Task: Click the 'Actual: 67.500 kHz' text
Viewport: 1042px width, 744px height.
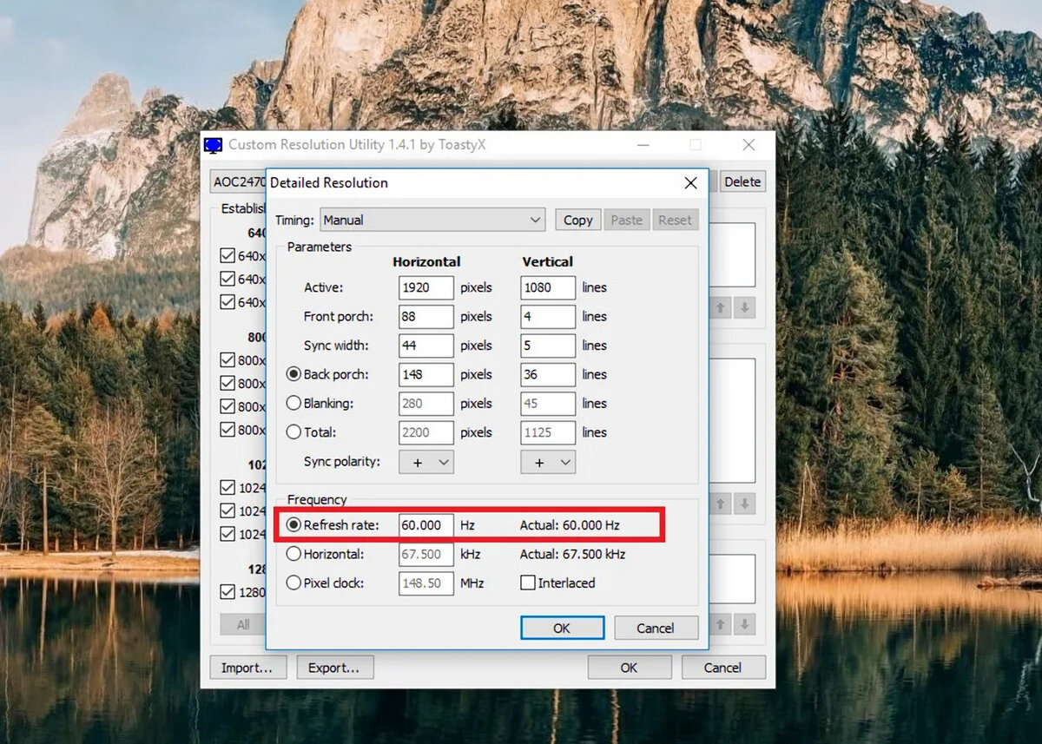Action: [572, 554]
